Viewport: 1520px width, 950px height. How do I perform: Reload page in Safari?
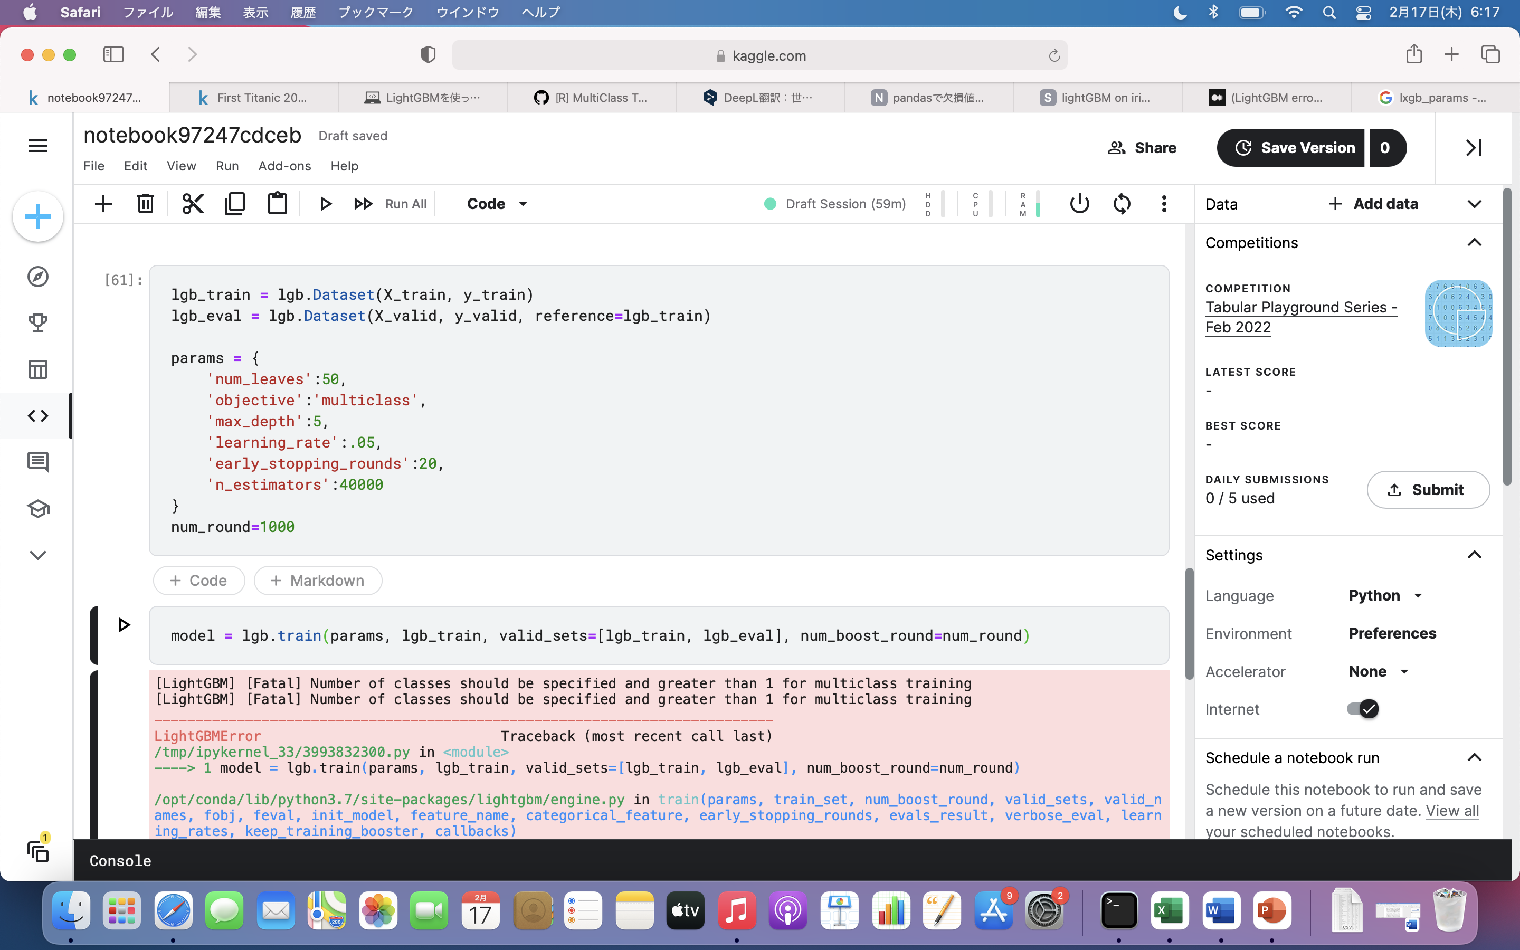(1054, 55)
